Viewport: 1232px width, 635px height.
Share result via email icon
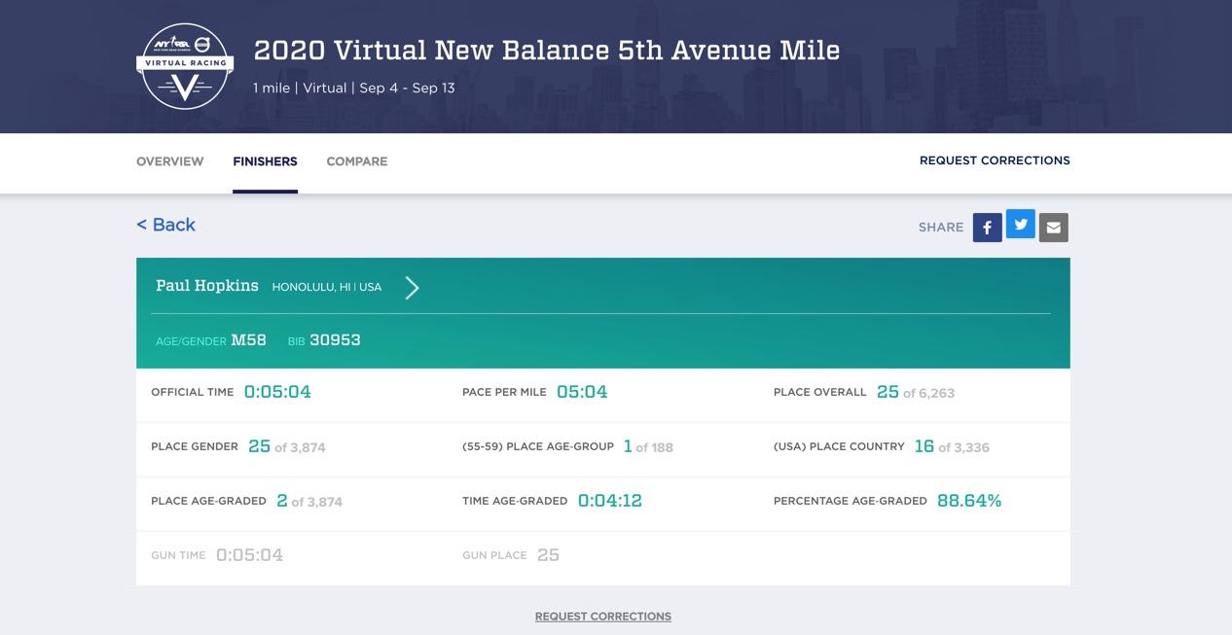(x=1053, y=228)
